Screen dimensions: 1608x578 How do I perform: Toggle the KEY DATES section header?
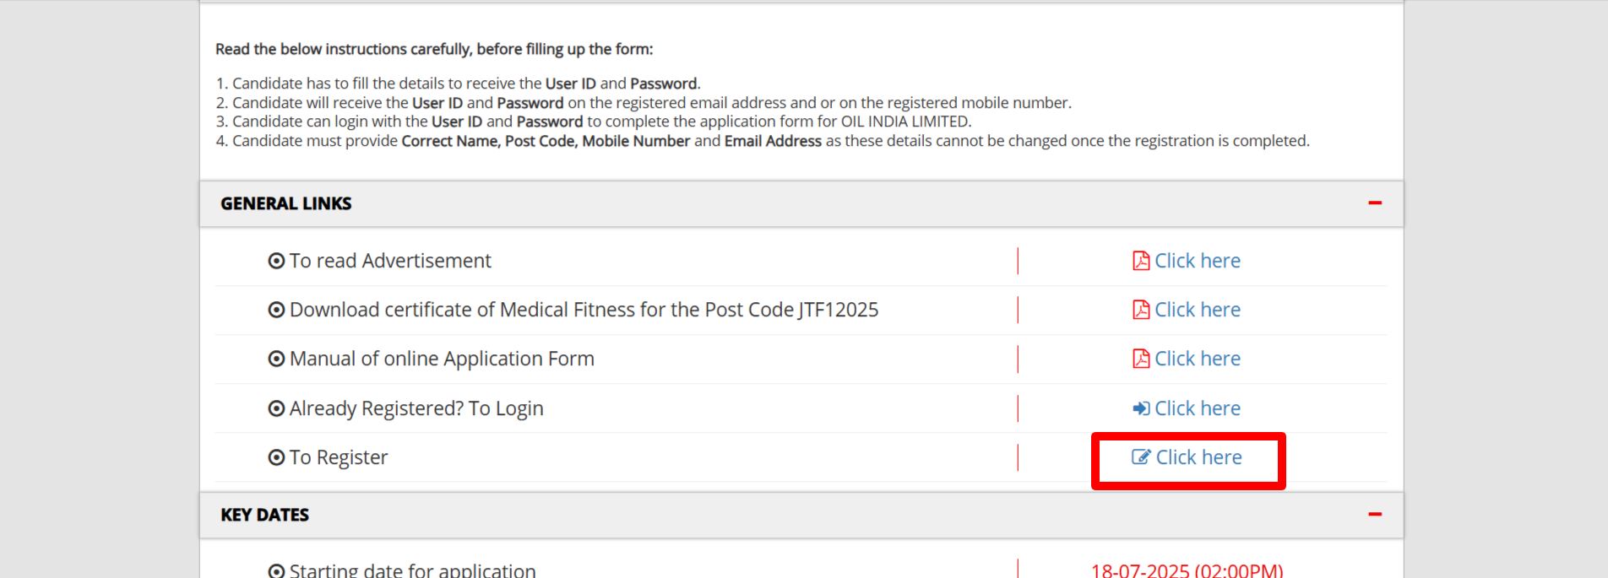(x=264, y=515)
